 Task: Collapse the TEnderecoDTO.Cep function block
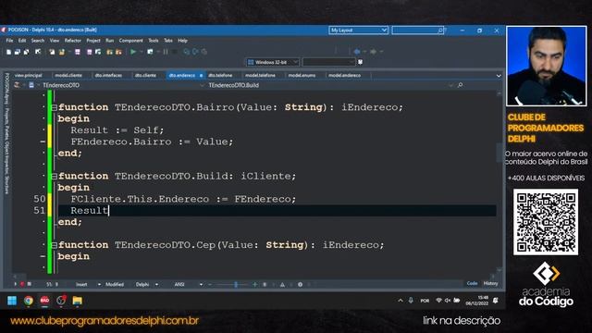pos(54,245)
